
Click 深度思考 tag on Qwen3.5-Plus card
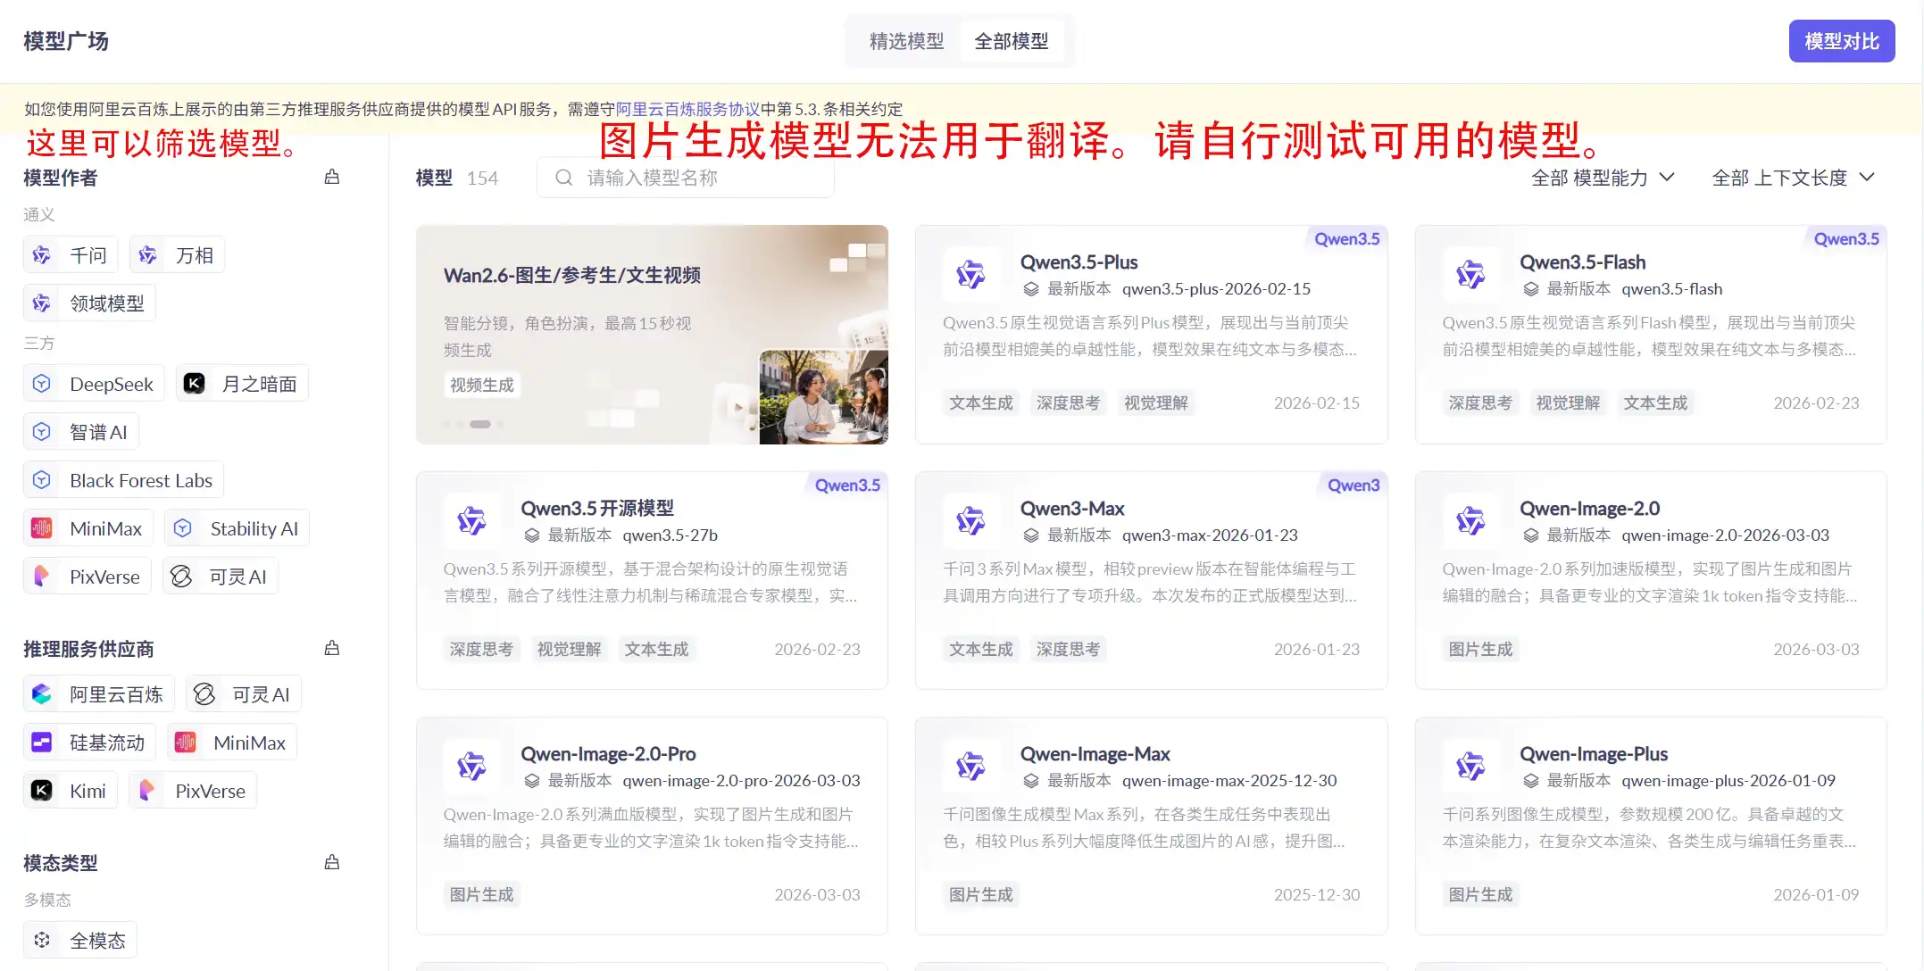1068,403
